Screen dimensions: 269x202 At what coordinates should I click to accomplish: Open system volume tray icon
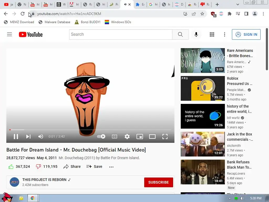tap(242, 198)
